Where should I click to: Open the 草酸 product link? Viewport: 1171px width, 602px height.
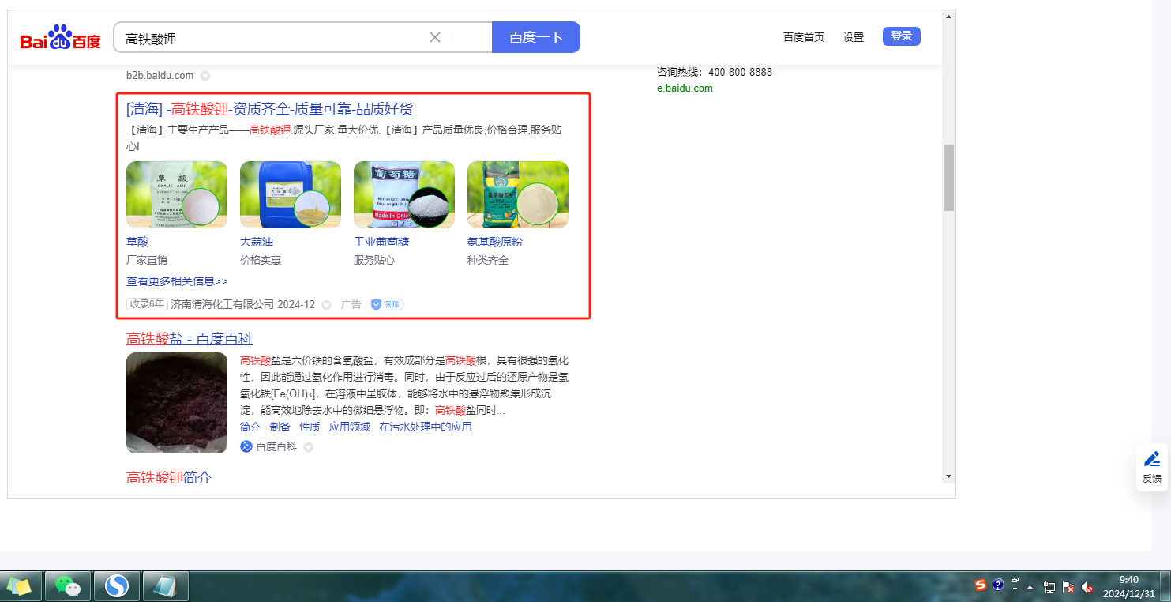coord(137,242)
